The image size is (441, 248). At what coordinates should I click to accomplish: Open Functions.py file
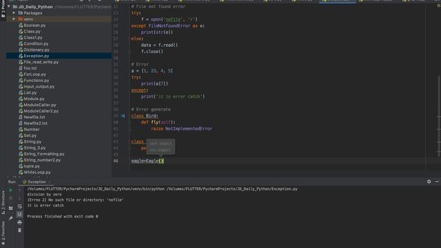[x=36, y=81]
